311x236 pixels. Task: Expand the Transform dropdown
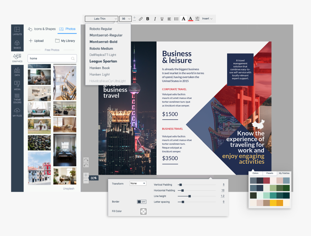[138, 183]
